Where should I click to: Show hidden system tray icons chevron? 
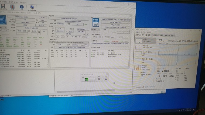pyautogui.click(x=177, y=110)
